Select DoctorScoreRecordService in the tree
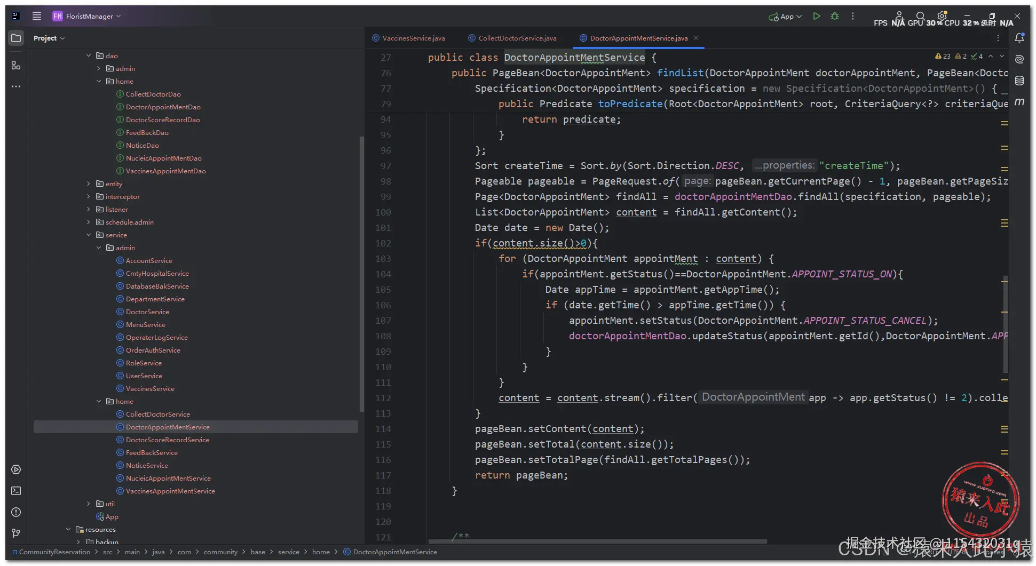Viewport: 1036px width, 566px height. (x=168, y=440)
